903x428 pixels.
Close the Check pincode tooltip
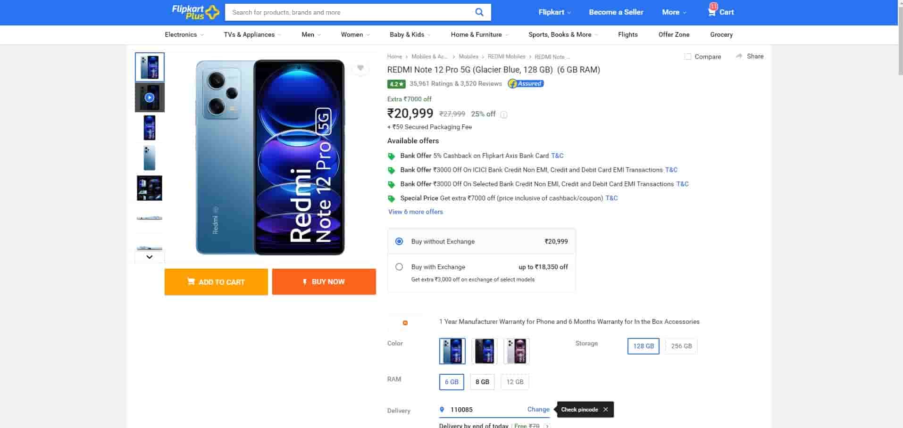coord(605,410)
